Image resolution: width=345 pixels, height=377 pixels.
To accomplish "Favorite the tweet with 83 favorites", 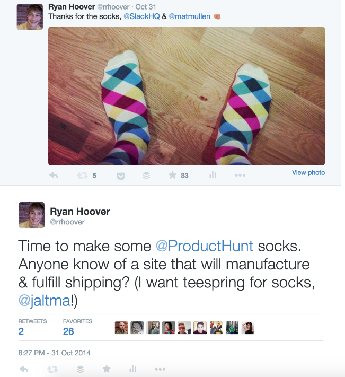I will tap(172, 176).
